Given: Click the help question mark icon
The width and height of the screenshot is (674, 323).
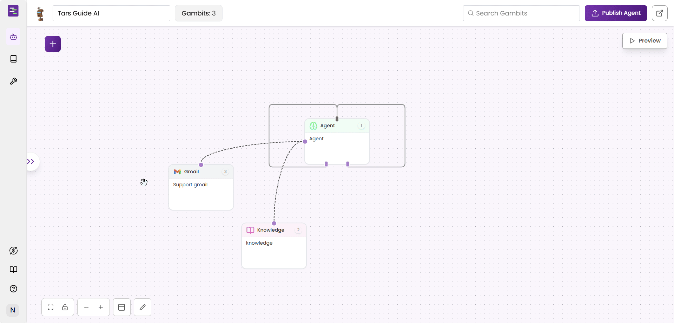Looking at the screenshot, I should 13,289.
